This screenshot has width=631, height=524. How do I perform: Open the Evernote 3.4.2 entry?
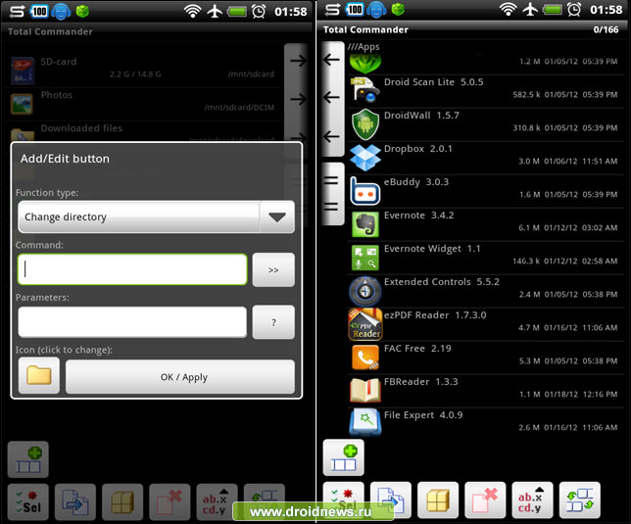[486, 223]
